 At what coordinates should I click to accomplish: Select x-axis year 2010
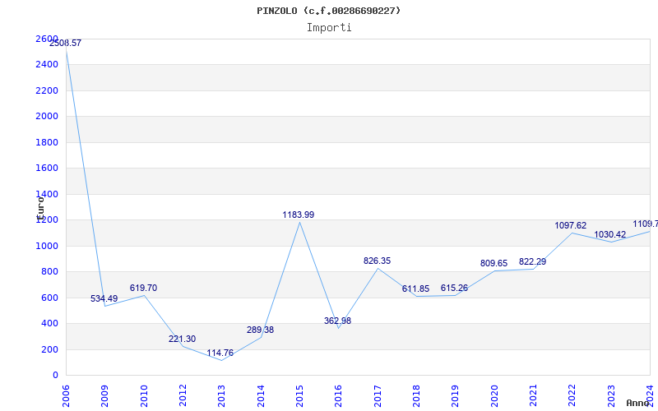[x=143, y=396]
